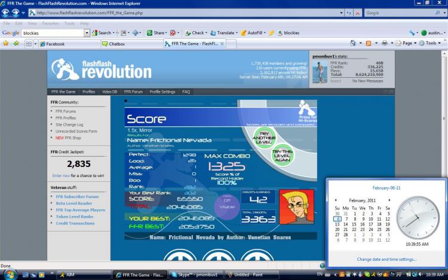Click Enter now for the credit jackpot
The height and width of the screenshot is (280, 448).
pyautogui.click(x=61, y=176)
